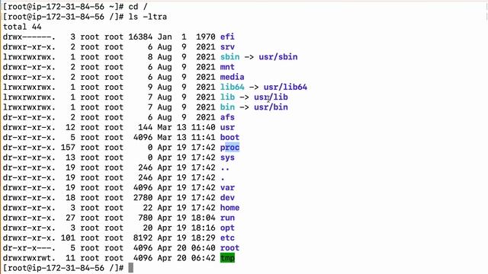Image resolution: width=488 pixels, height=274 pixels.
Task: Click the 2780 size value of dev
Action: point(143,198)
